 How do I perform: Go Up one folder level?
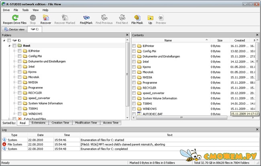click(x=150, y=18)
